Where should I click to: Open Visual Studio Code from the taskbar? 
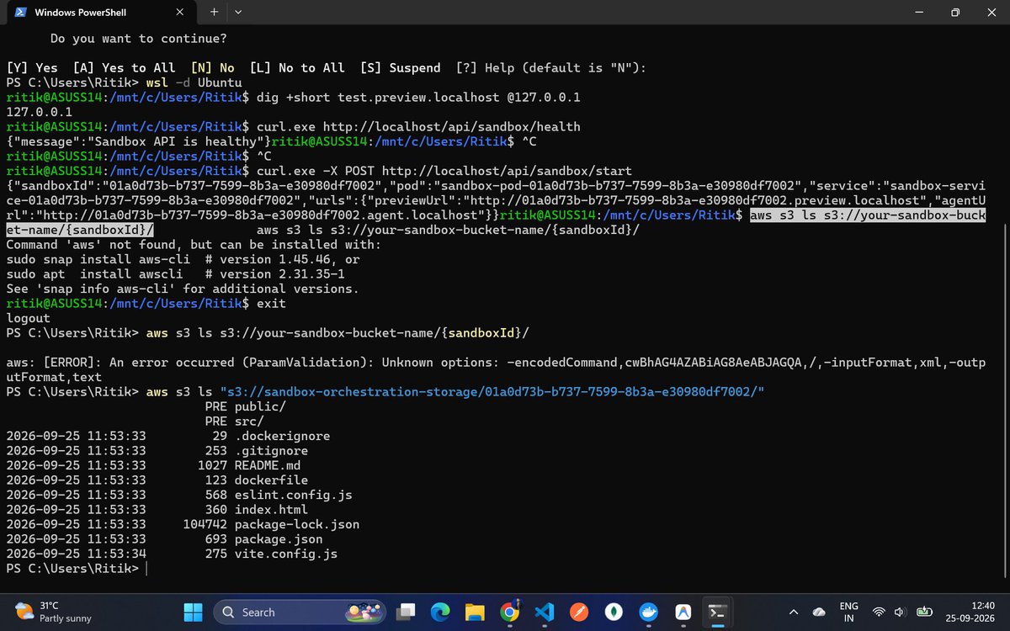544,612
